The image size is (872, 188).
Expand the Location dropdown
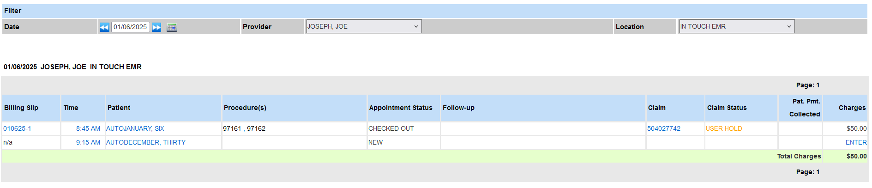click(736, 26)
